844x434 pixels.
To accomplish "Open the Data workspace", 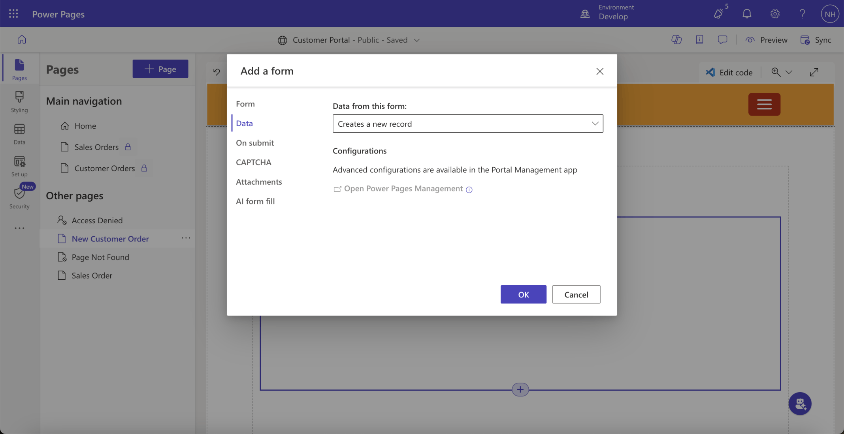I will (19, 134).
